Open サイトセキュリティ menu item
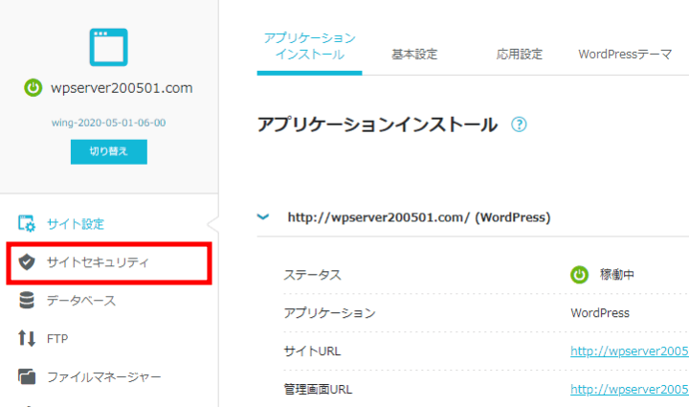Image resolution: width=689 pixels, height=407 pixels. pyautogui.click(x=109, y=262)
